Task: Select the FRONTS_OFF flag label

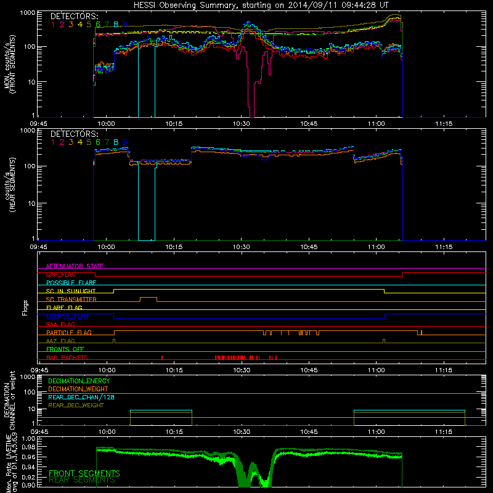Action: pyautogui.click(x=65, y=349)
